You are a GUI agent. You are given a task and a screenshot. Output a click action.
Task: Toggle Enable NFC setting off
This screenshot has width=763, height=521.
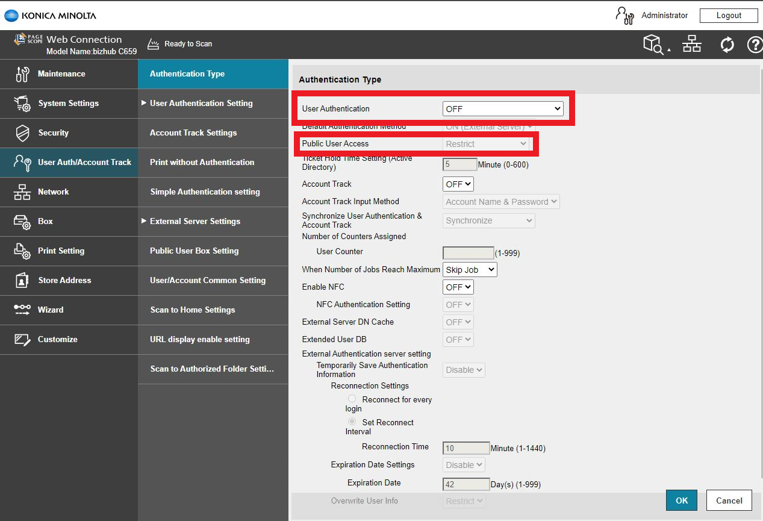(458, 287)
